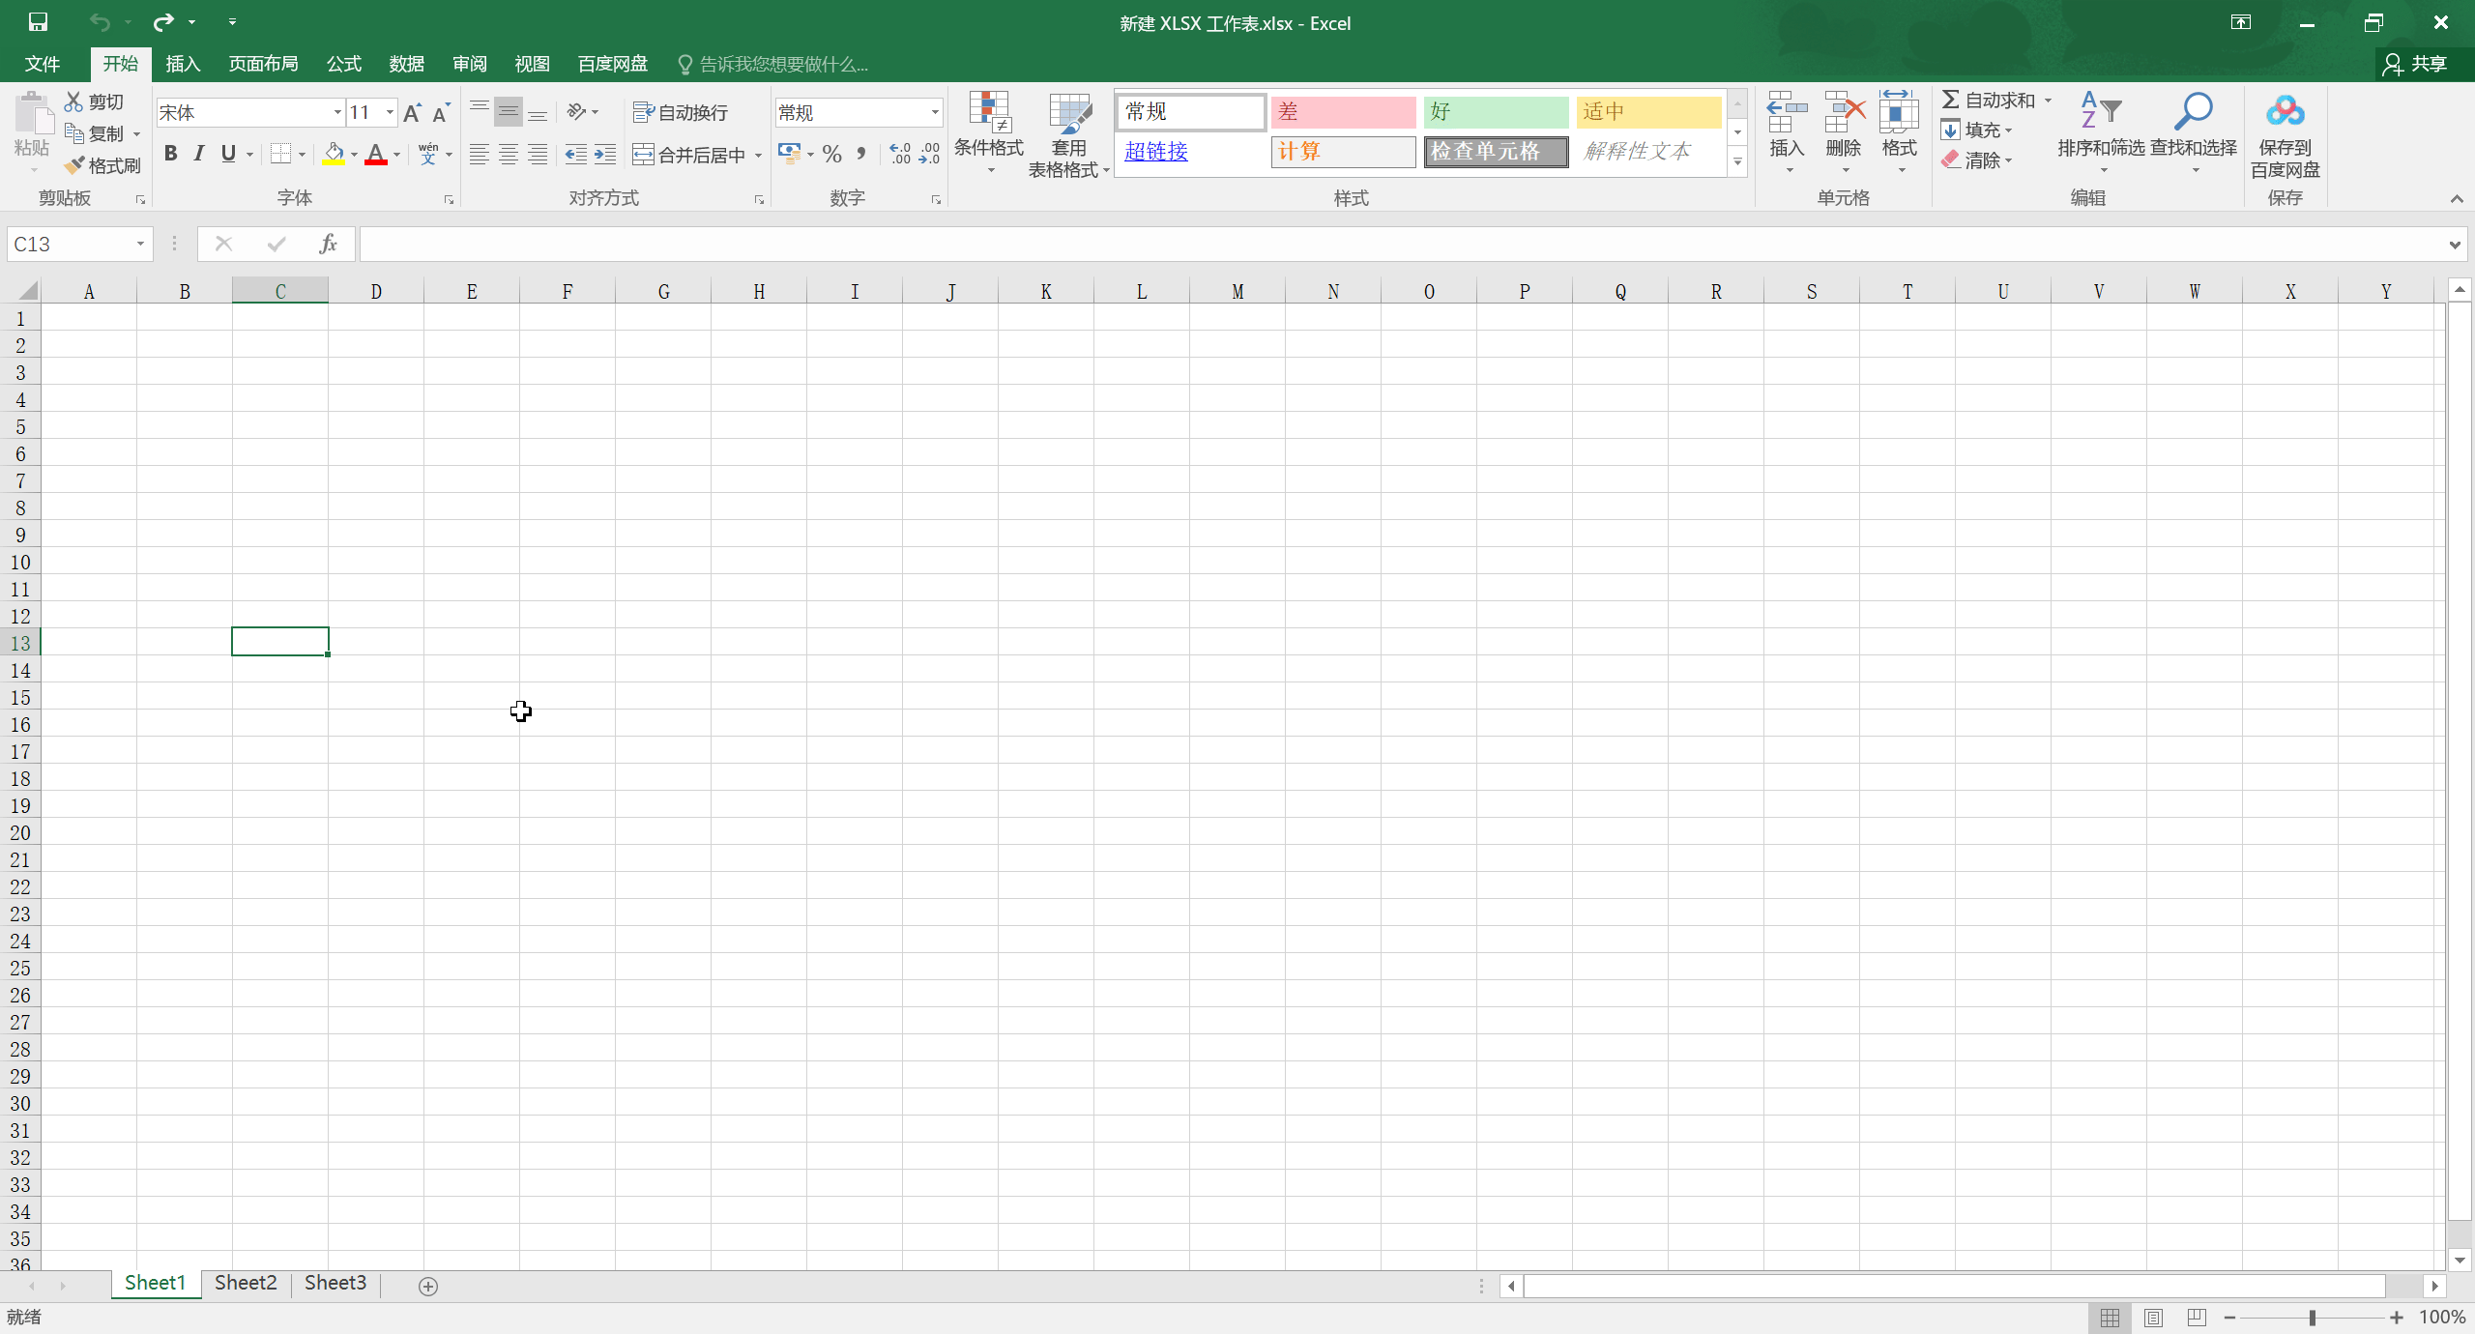Click column header G
The height and width of the screenshot is (1334, 2475).
click(663, 291)
